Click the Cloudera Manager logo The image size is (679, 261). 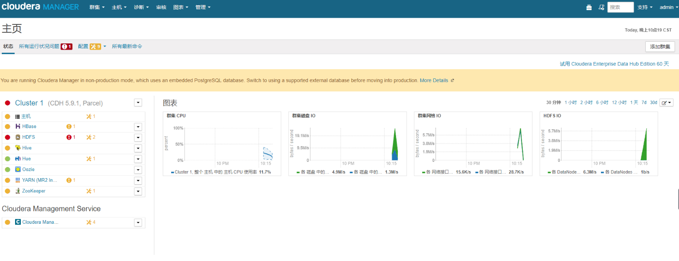[40, 7]
